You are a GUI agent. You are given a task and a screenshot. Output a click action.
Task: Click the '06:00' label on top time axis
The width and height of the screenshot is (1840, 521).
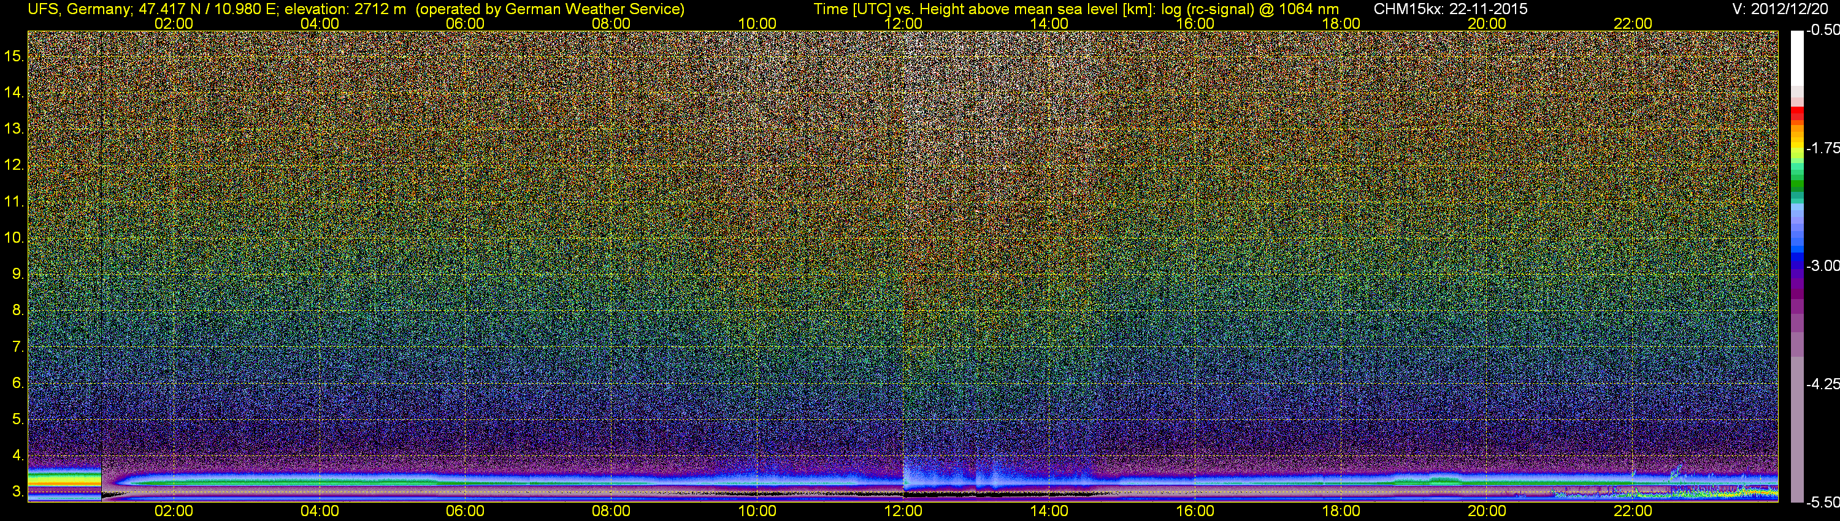click(465, 23)
